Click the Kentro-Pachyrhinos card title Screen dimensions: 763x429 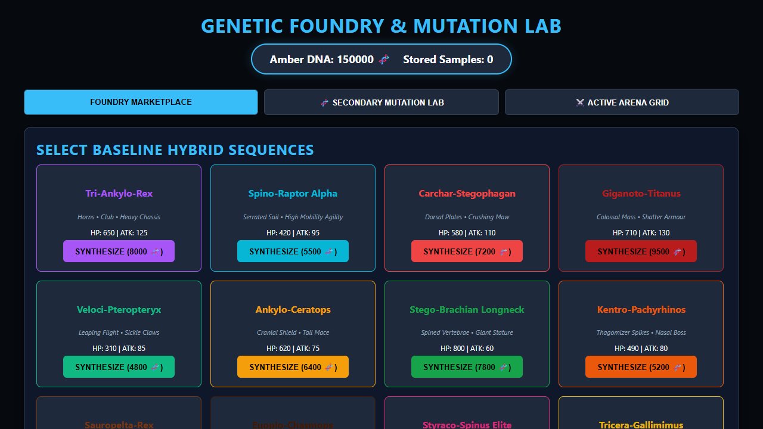[x=641, y=310]
